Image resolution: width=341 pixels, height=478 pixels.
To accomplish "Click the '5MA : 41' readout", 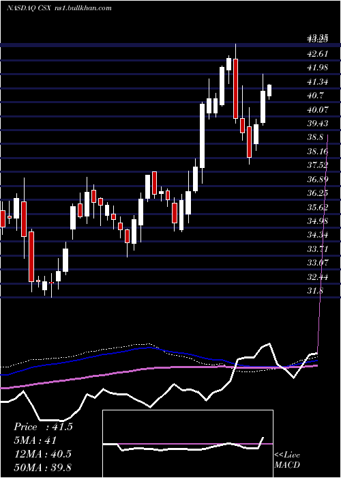I will point(35,440).
